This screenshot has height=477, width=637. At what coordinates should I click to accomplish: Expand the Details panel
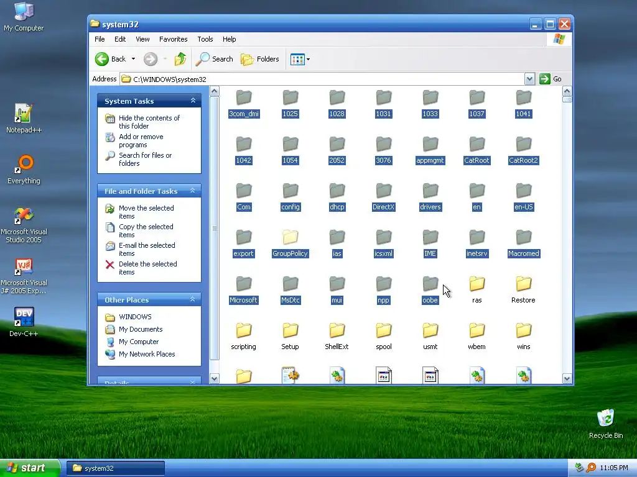193,382
